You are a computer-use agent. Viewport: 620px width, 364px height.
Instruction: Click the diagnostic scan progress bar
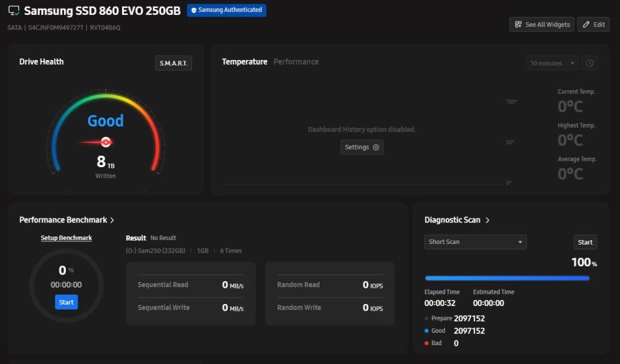click(507, 278)
